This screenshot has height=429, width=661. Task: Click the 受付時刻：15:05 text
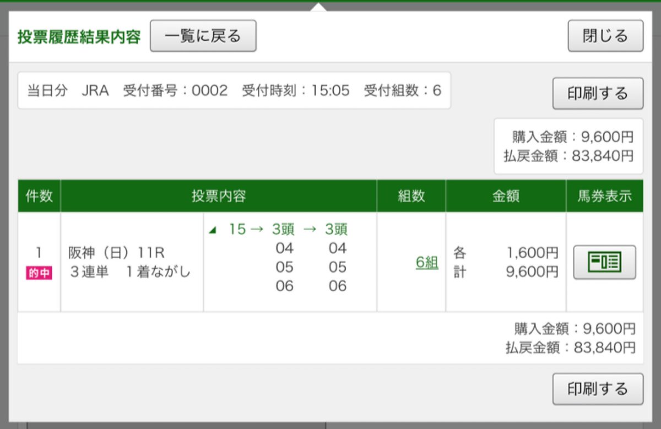tap(296, 91)
